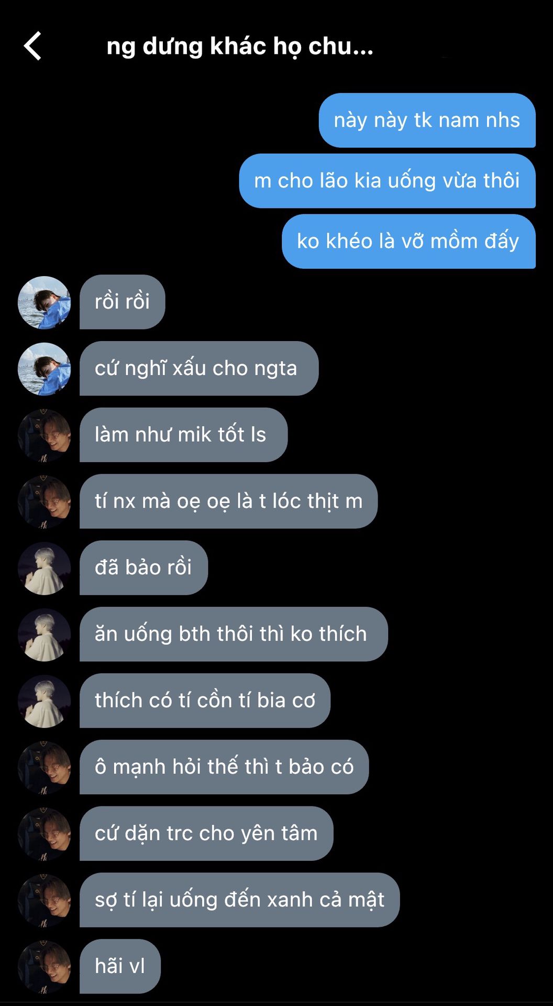Tap the avatar beside "cứ dặn trc cho yên tâm"
This screenshot has width=553, height=1006.
pos(44,834)
